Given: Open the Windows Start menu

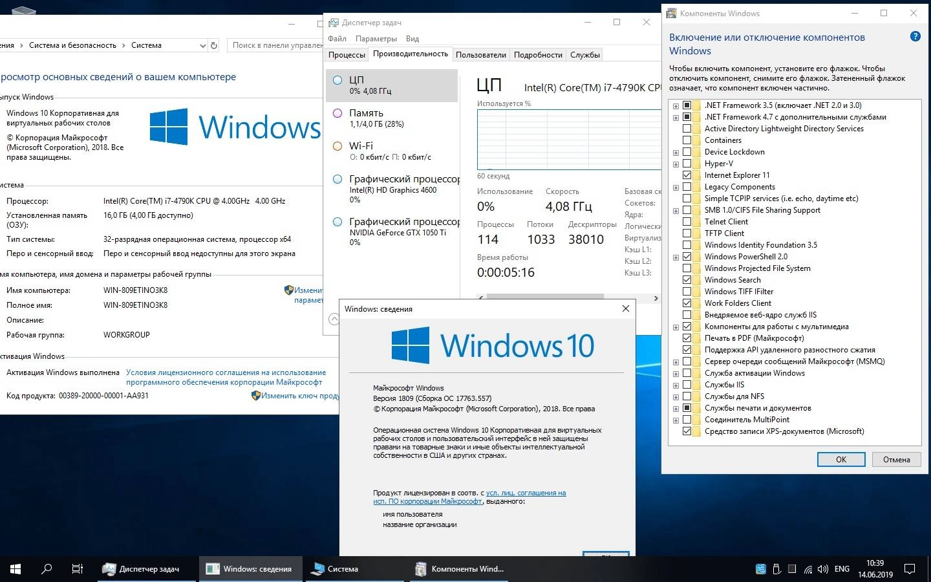Looking at the screenshot, I should [x=16, y=569].
